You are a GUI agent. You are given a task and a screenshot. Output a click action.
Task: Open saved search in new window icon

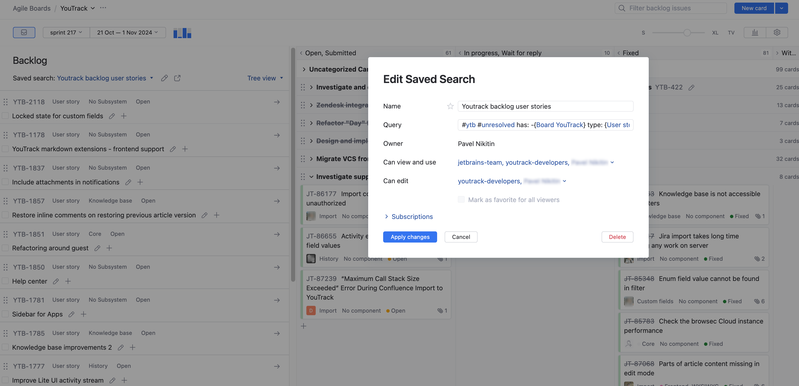(x=177, y=78)
